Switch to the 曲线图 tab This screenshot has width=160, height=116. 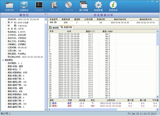tap(54, 27)
